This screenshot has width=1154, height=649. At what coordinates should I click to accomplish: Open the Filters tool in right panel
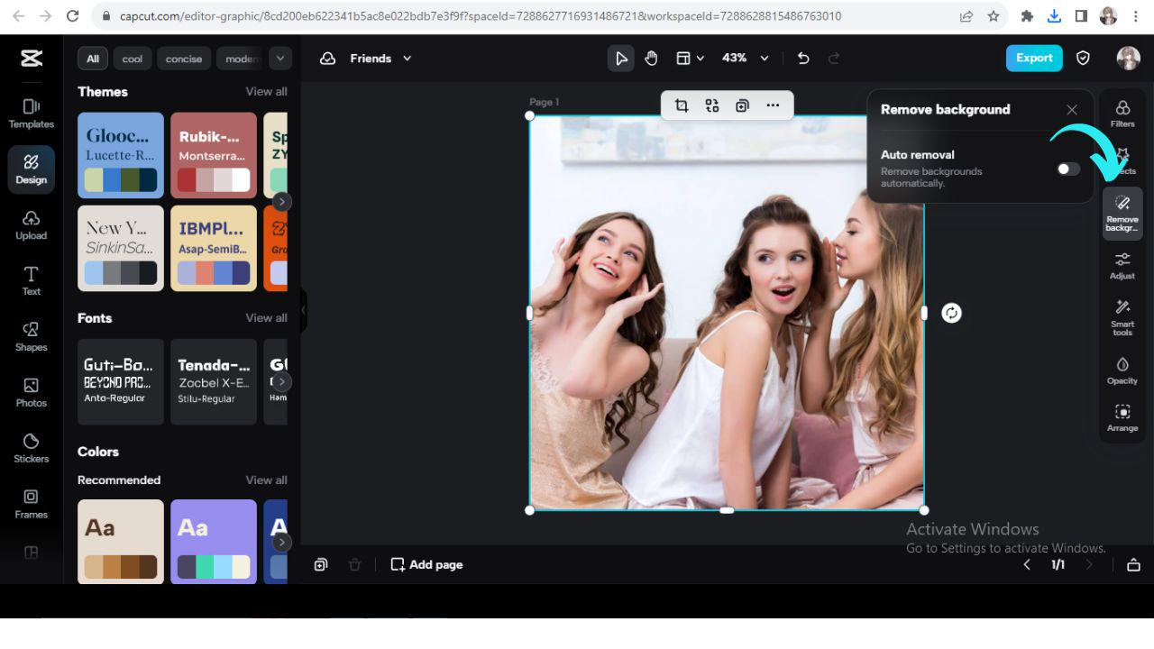pyautogui.click(x=1122, y=114)
